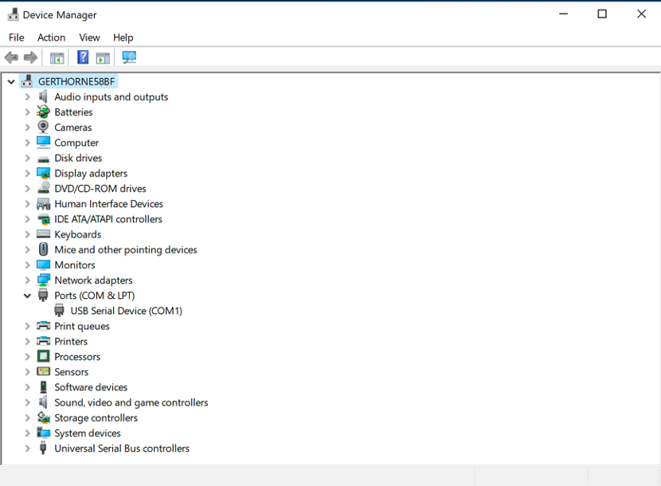This screenshot has height=486, width=661.
Task: Expand the System devices chevron
Action: (27, 433)
